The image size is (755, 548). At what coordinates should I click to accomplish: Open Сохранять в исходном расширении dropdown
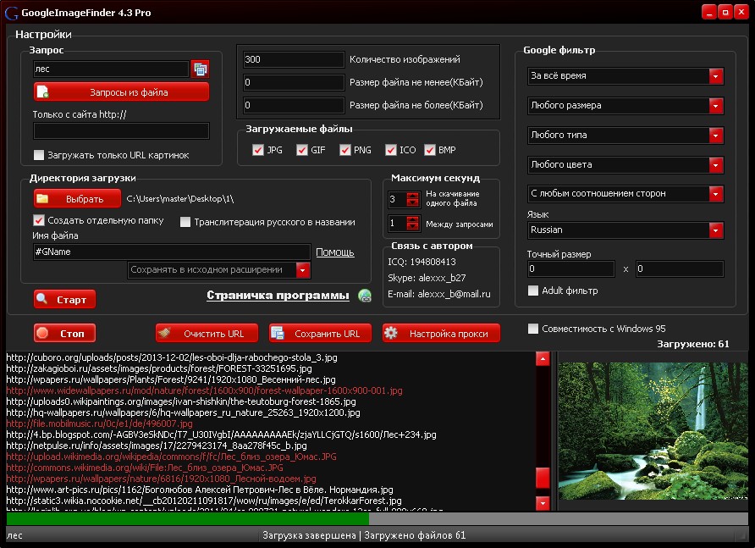(x=219, y=270)
